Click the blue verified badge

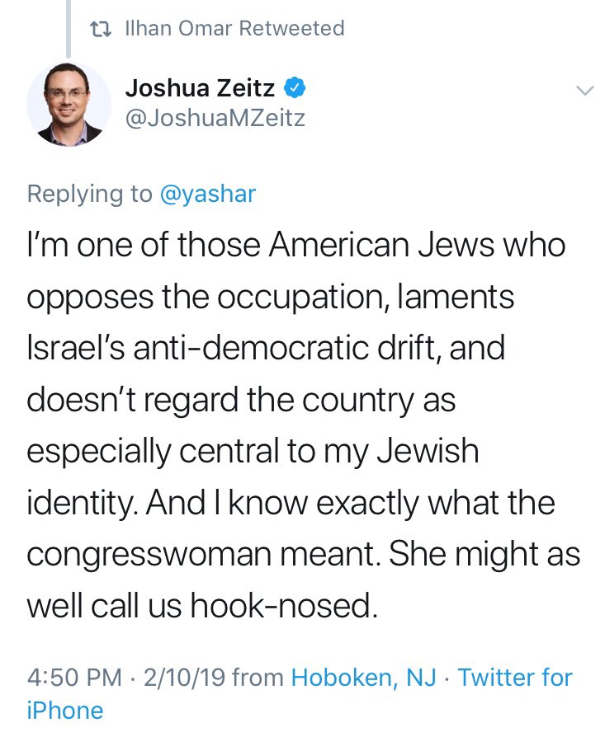(x=295, y=88)
